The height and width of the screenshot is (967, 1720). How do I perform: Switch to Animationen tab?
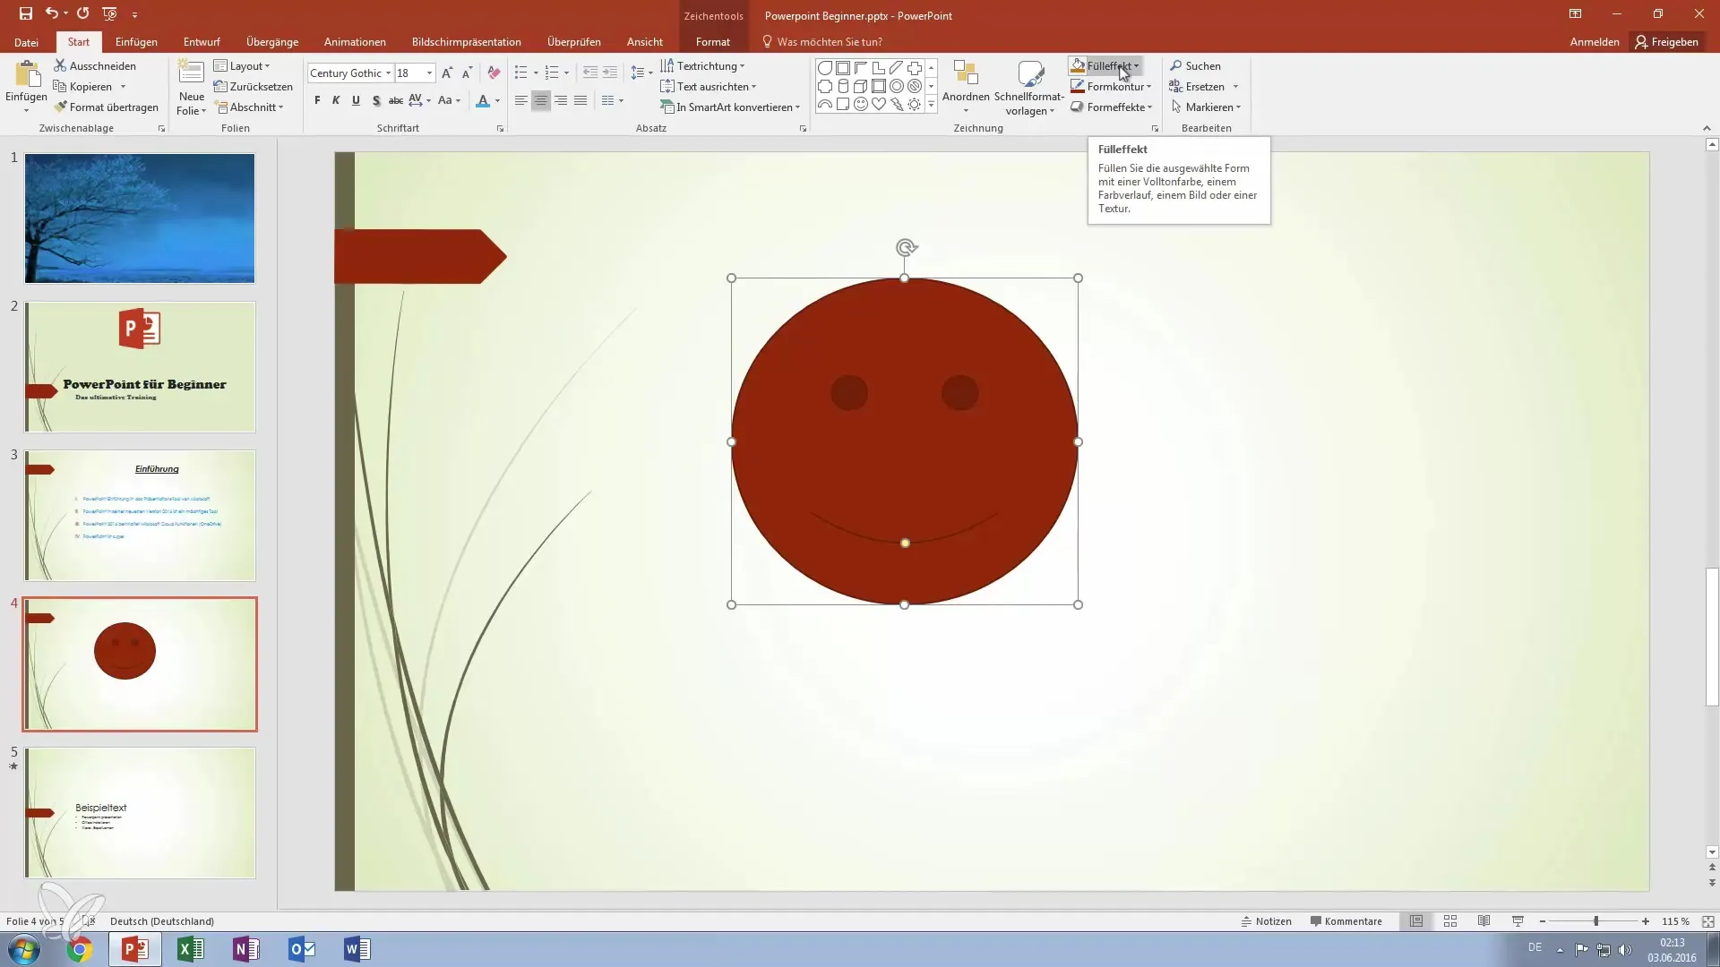coord(355,42)
